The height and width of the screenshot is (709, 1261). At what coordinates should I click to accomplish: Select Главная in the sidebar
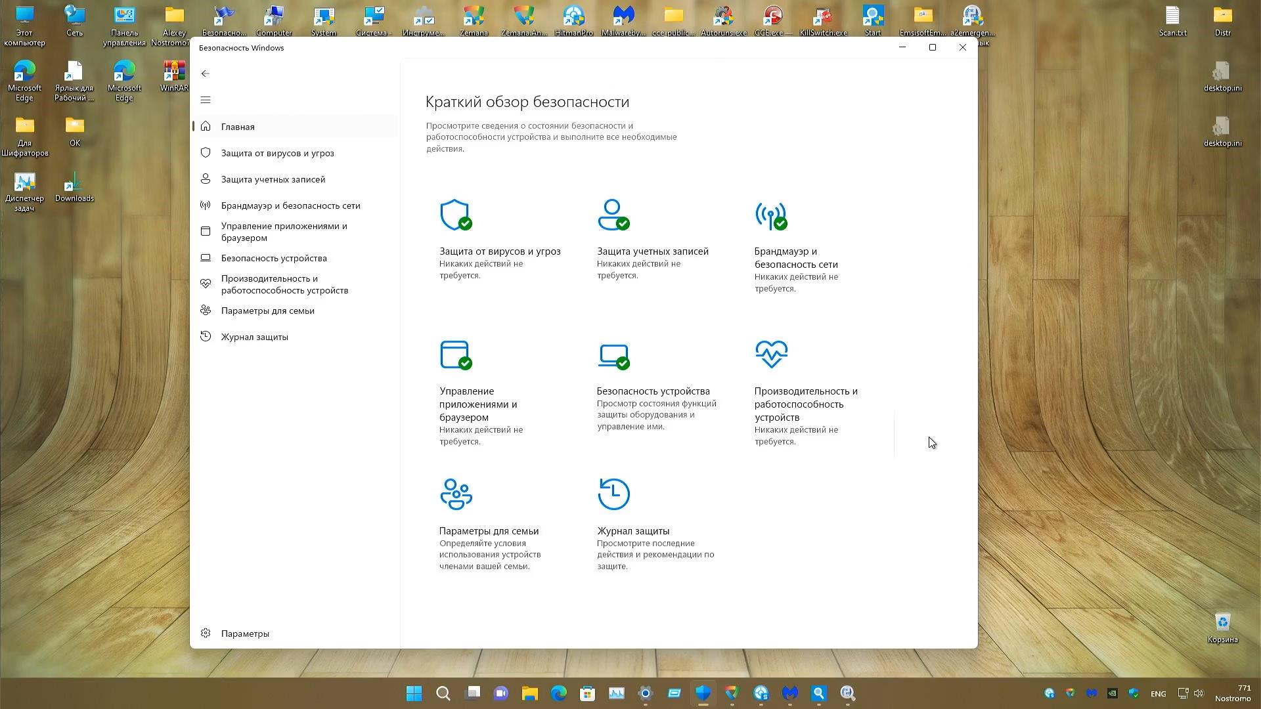click(x=238, y=127)
